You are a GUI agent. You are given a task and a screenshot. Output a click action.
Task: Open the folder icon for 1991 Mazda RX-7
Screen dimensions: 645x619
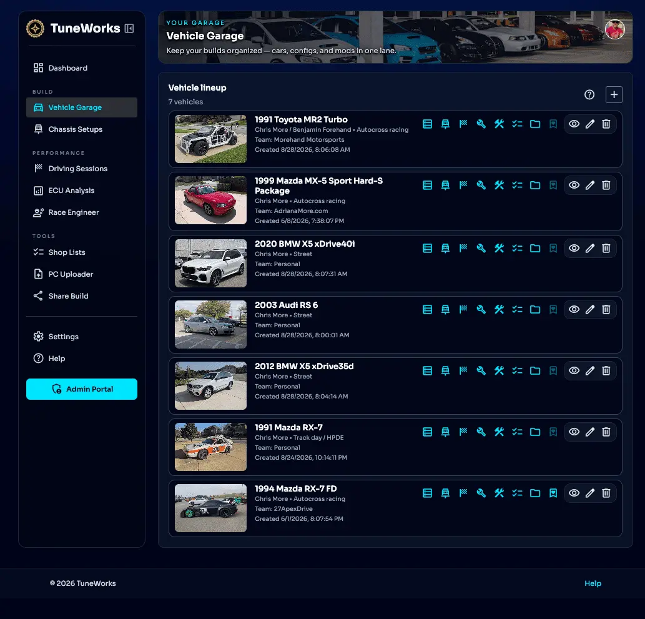pos(534,432)
